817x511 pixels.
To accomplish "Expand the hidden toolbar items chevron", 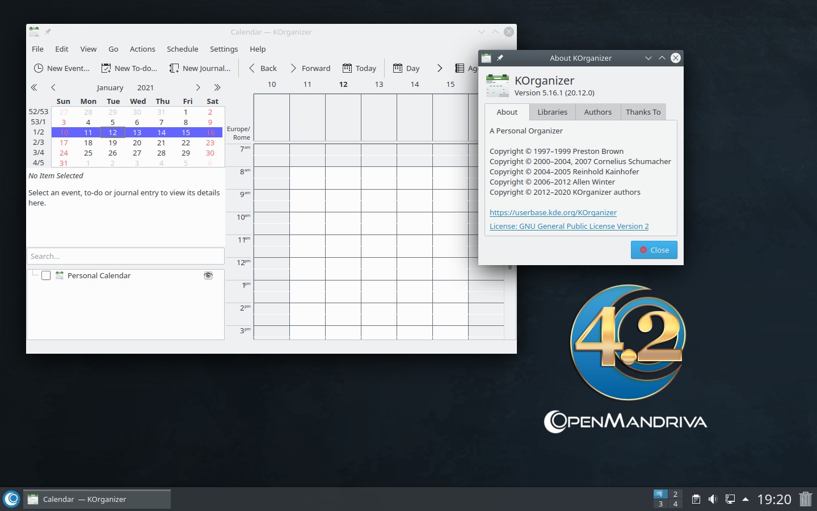I will pyautogui.click(x=440, y=68).
